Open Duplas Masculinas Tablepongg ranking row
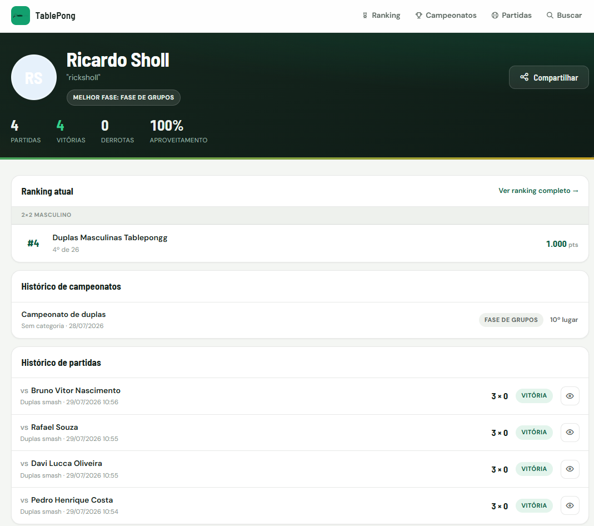Screen dimensions: 594x526 point(300,244)
